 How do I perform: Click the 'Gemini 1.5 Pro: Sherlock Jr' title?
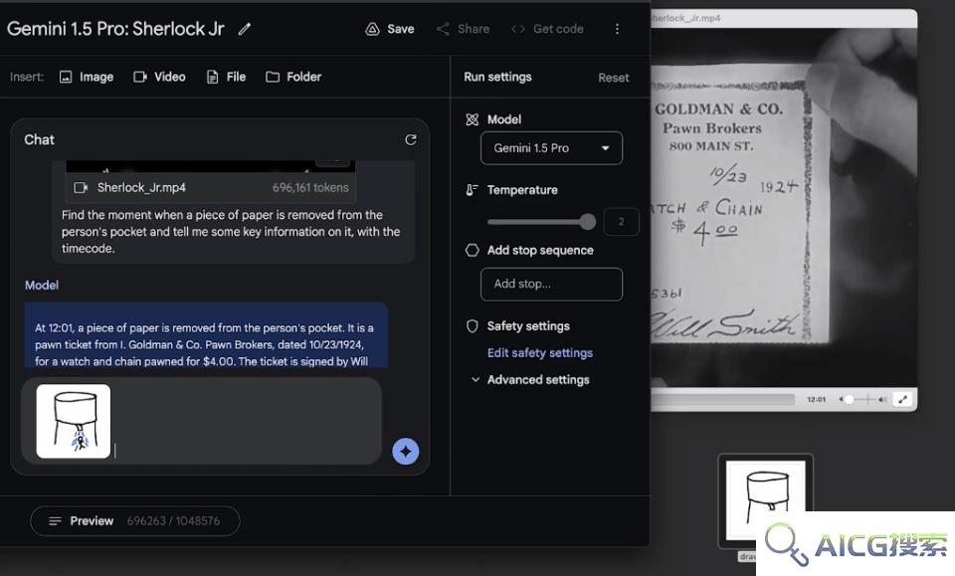coord(115,29)
